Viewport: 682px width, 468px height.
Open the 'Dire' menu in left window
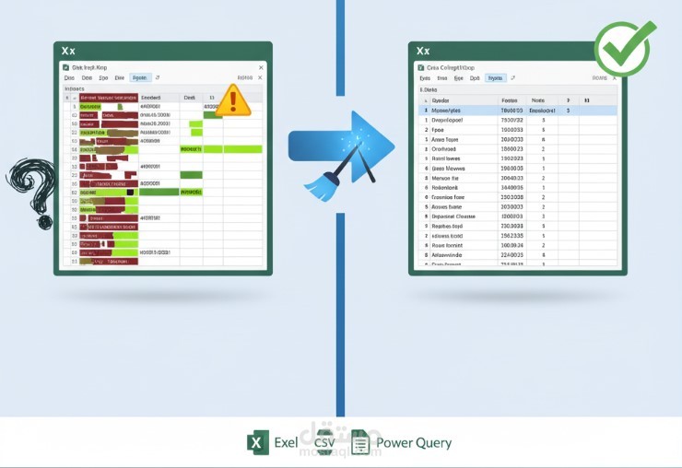(x=120, y=78)
